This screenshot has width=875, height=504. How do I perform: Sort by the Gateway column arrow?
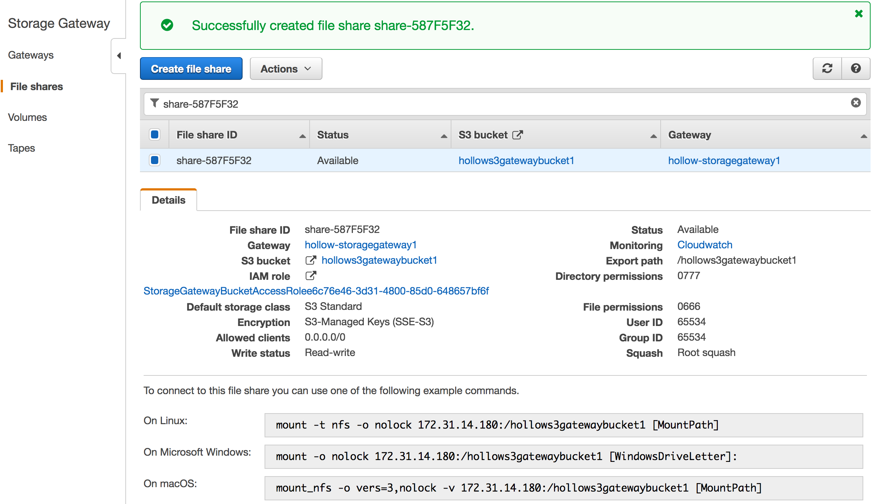(x=864, y=136)
